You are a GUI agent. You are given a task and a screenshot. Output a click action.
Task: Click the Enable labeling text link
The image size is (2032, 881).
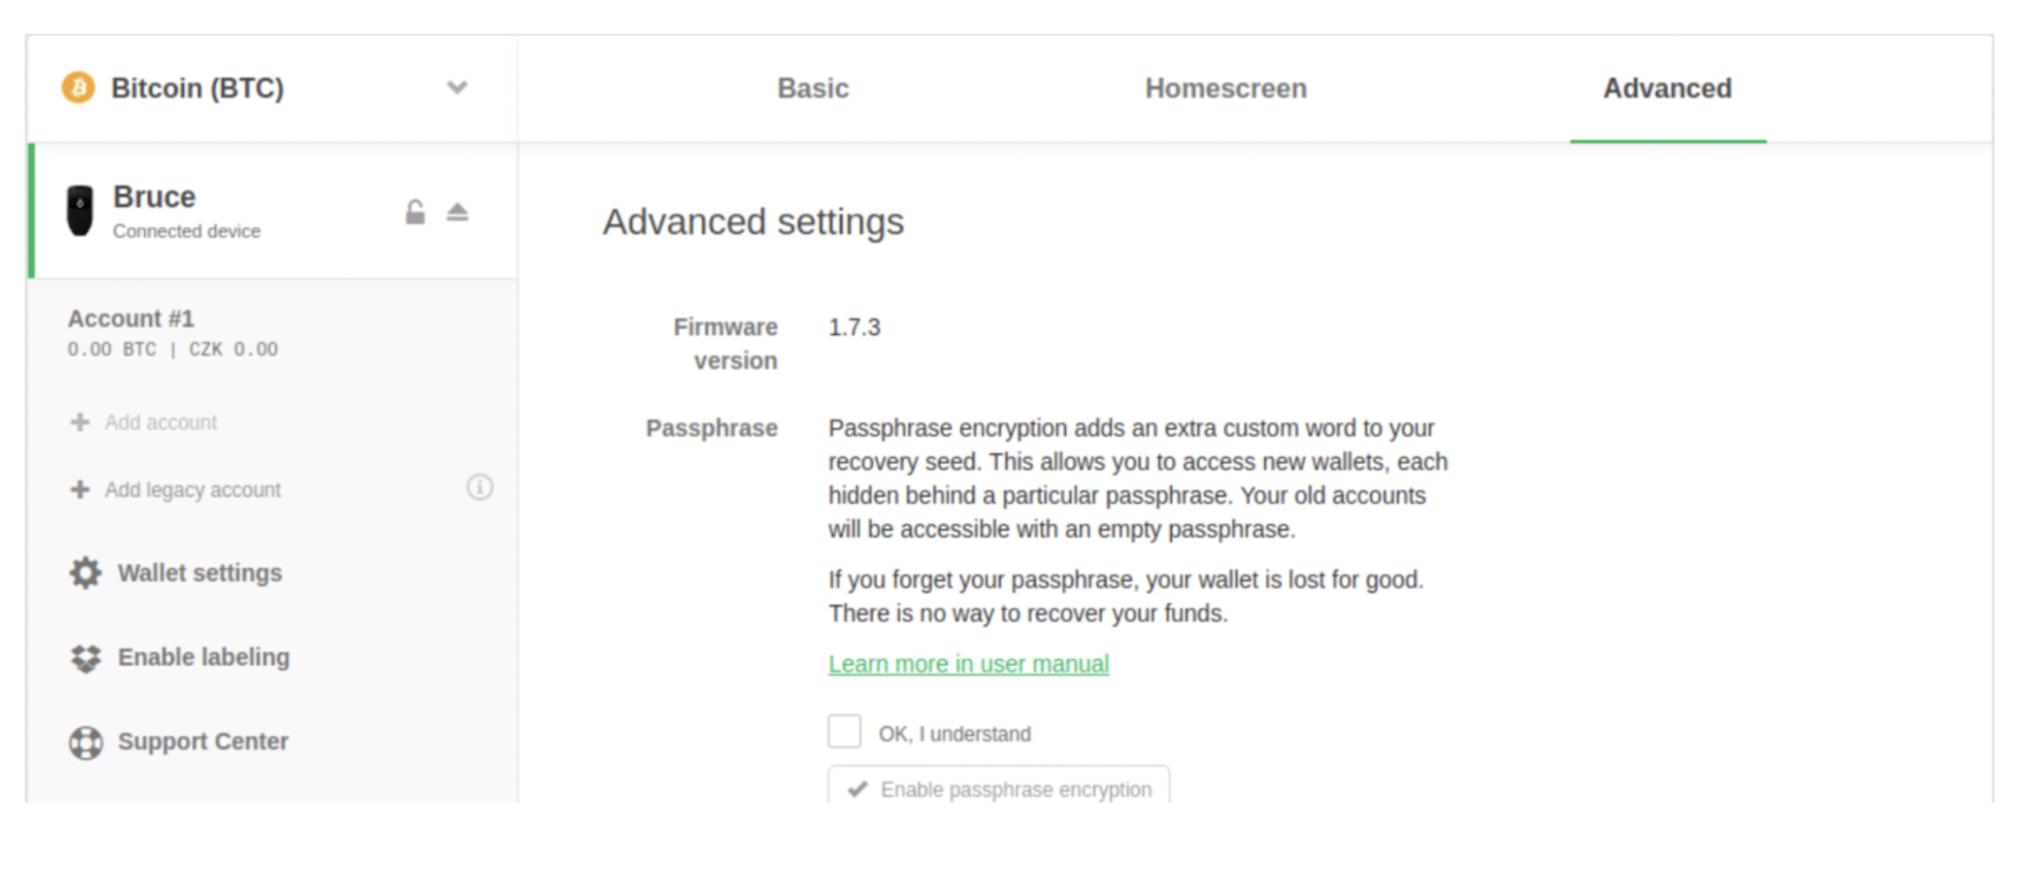[x=203, y=658]
